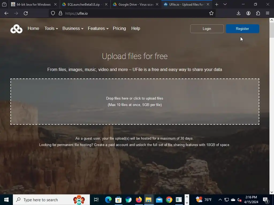Open File Explorer from the taskbar
Image resolution: width=274 pixels, height=205 pixels.
[x=149, y=200]
